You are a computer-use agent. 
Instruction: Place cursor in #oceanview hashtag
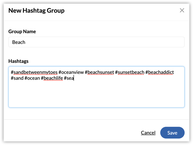click(x=71, y=72)
